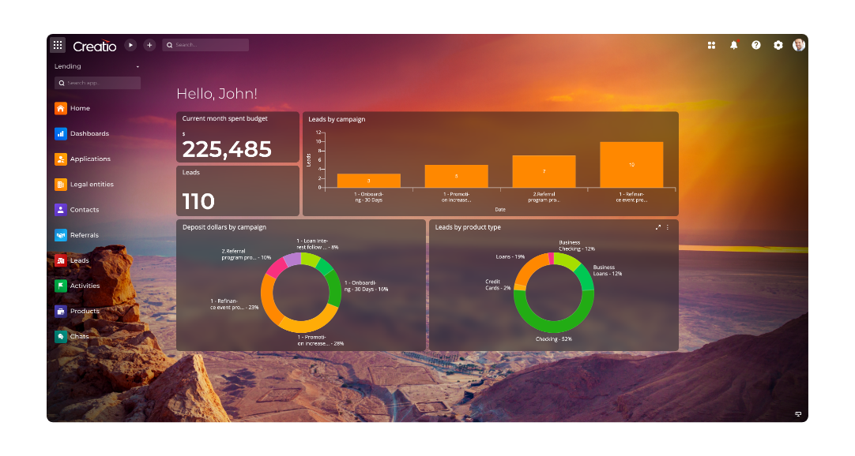This screenshot has width=855, height=456.
Task: Click the current month spent budget value
Action: point(227,149)
